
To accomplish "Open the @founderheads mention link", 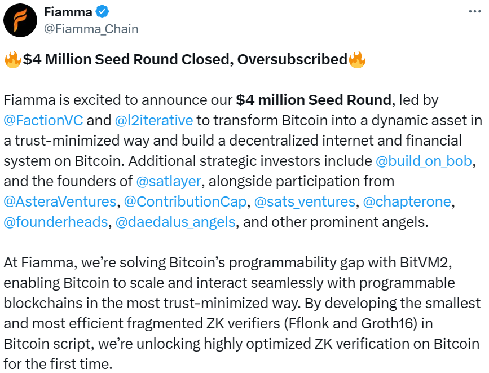I will [55, 222].
